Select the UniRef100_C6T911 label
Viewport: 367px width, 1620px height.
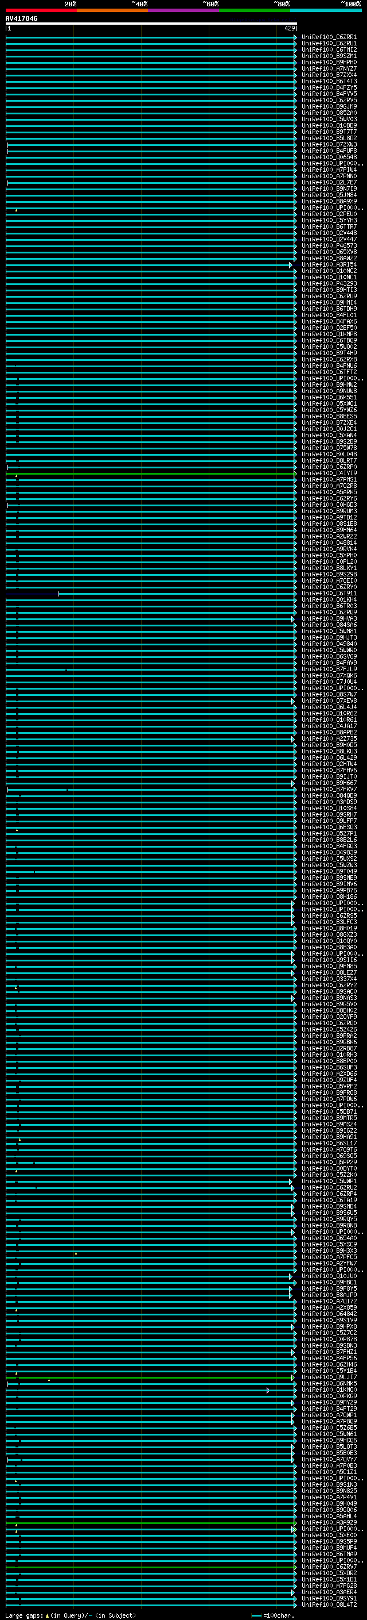click(x=329, y=594)
